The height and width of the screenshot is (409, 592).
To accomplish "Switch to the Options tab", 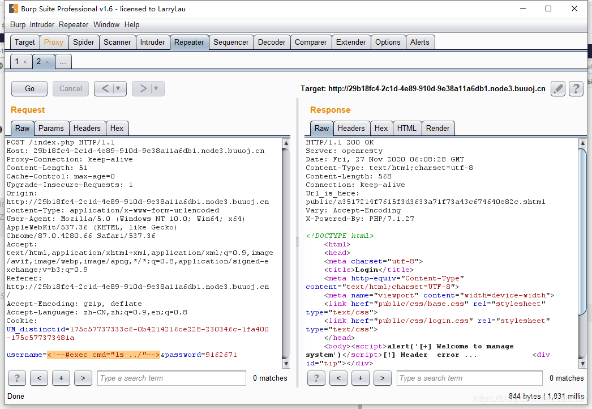I will click(388, 42).
